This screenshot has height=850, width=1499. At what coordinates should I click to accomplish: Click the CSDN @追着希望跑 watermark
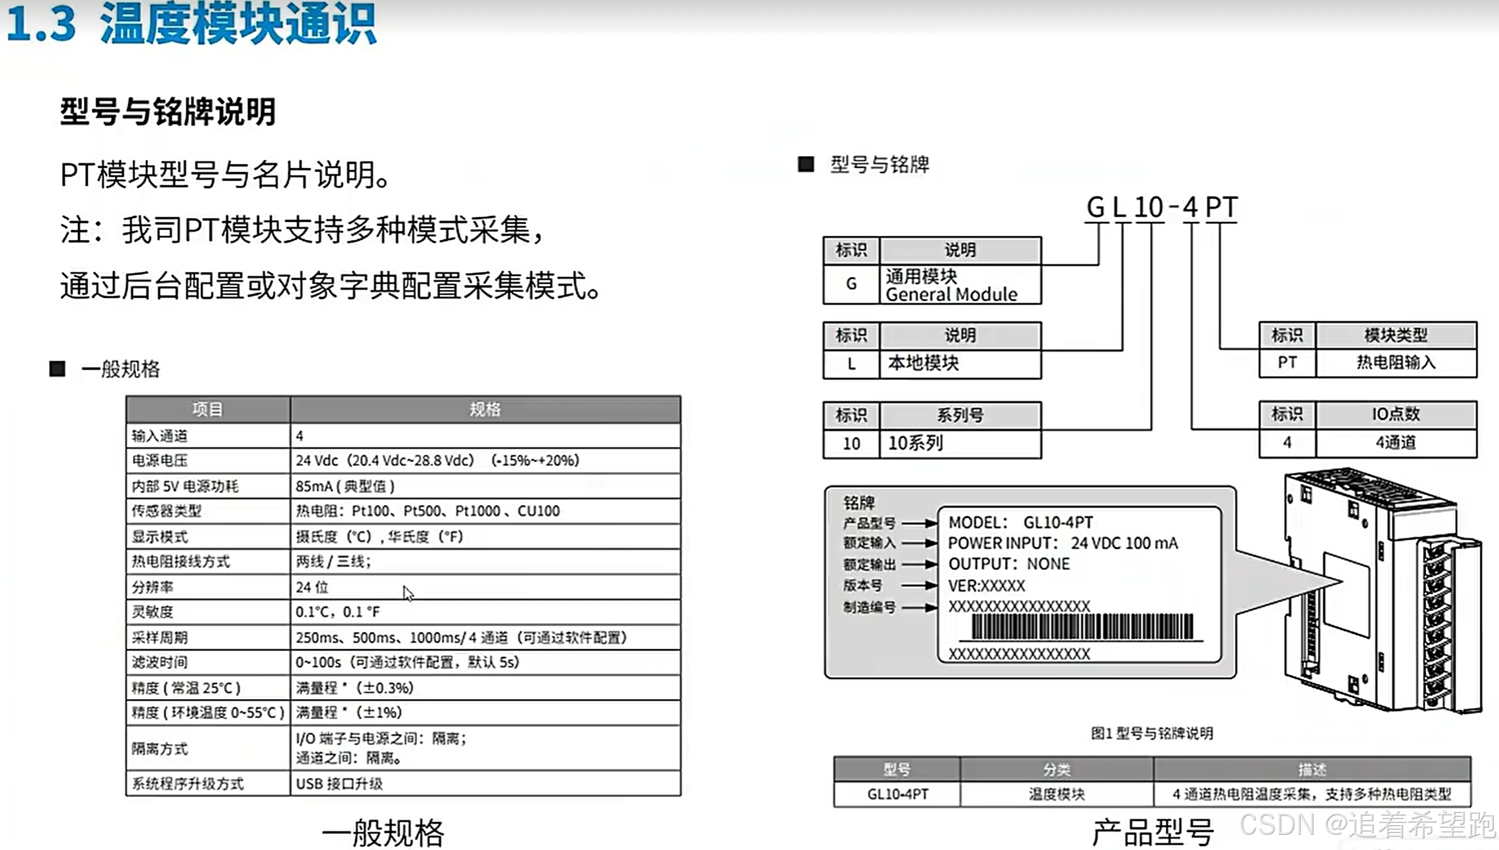(1366, 825)
